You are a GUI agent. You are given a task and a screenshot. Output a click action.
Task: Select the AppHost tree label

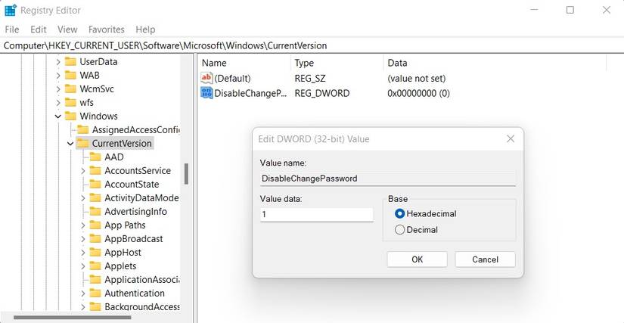[123, 253]
